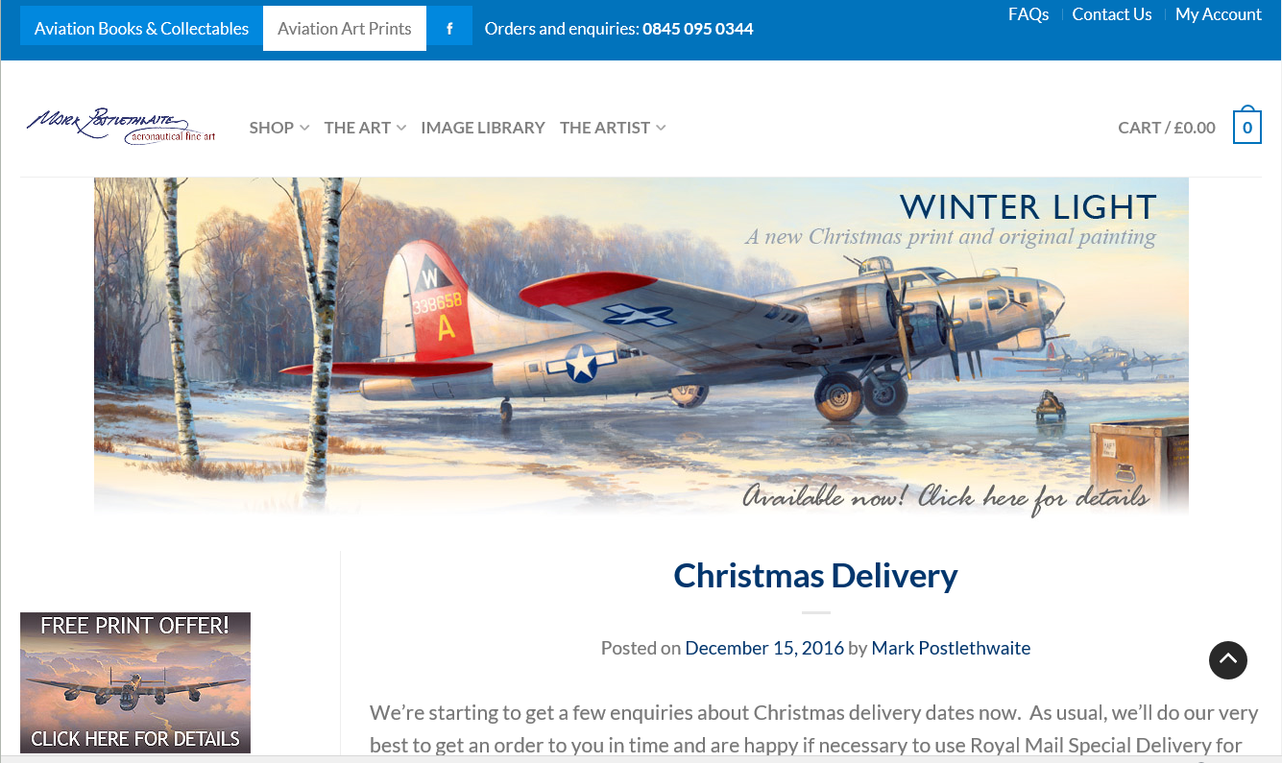Viewport: 1282px width, 763px height.
Task: Click the 0845 095 0344 phone number
Action: (698, 29)
